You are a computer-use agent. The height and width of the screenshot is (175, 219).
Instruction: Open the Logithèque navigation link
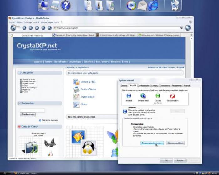tap(75, 62)
